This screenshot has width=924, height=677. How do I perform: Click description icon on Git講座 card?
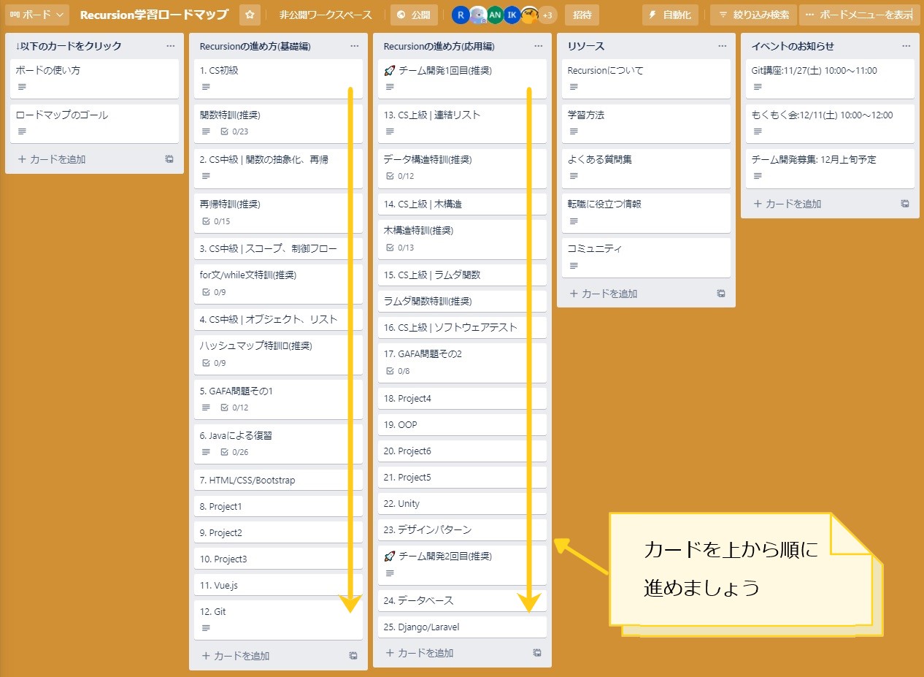click(758, 87)
